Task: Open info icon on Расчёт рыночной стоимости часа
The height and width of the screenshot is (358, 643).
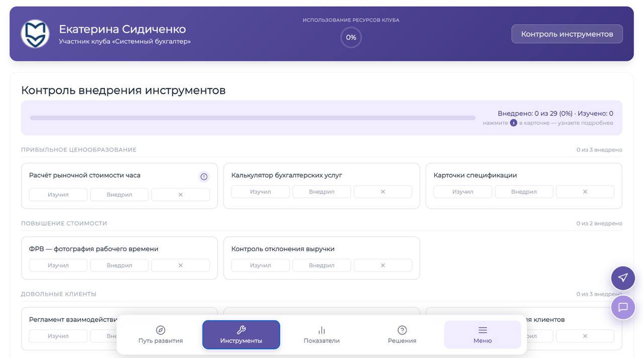Action: pyautogui.click(x=203, y=177)
